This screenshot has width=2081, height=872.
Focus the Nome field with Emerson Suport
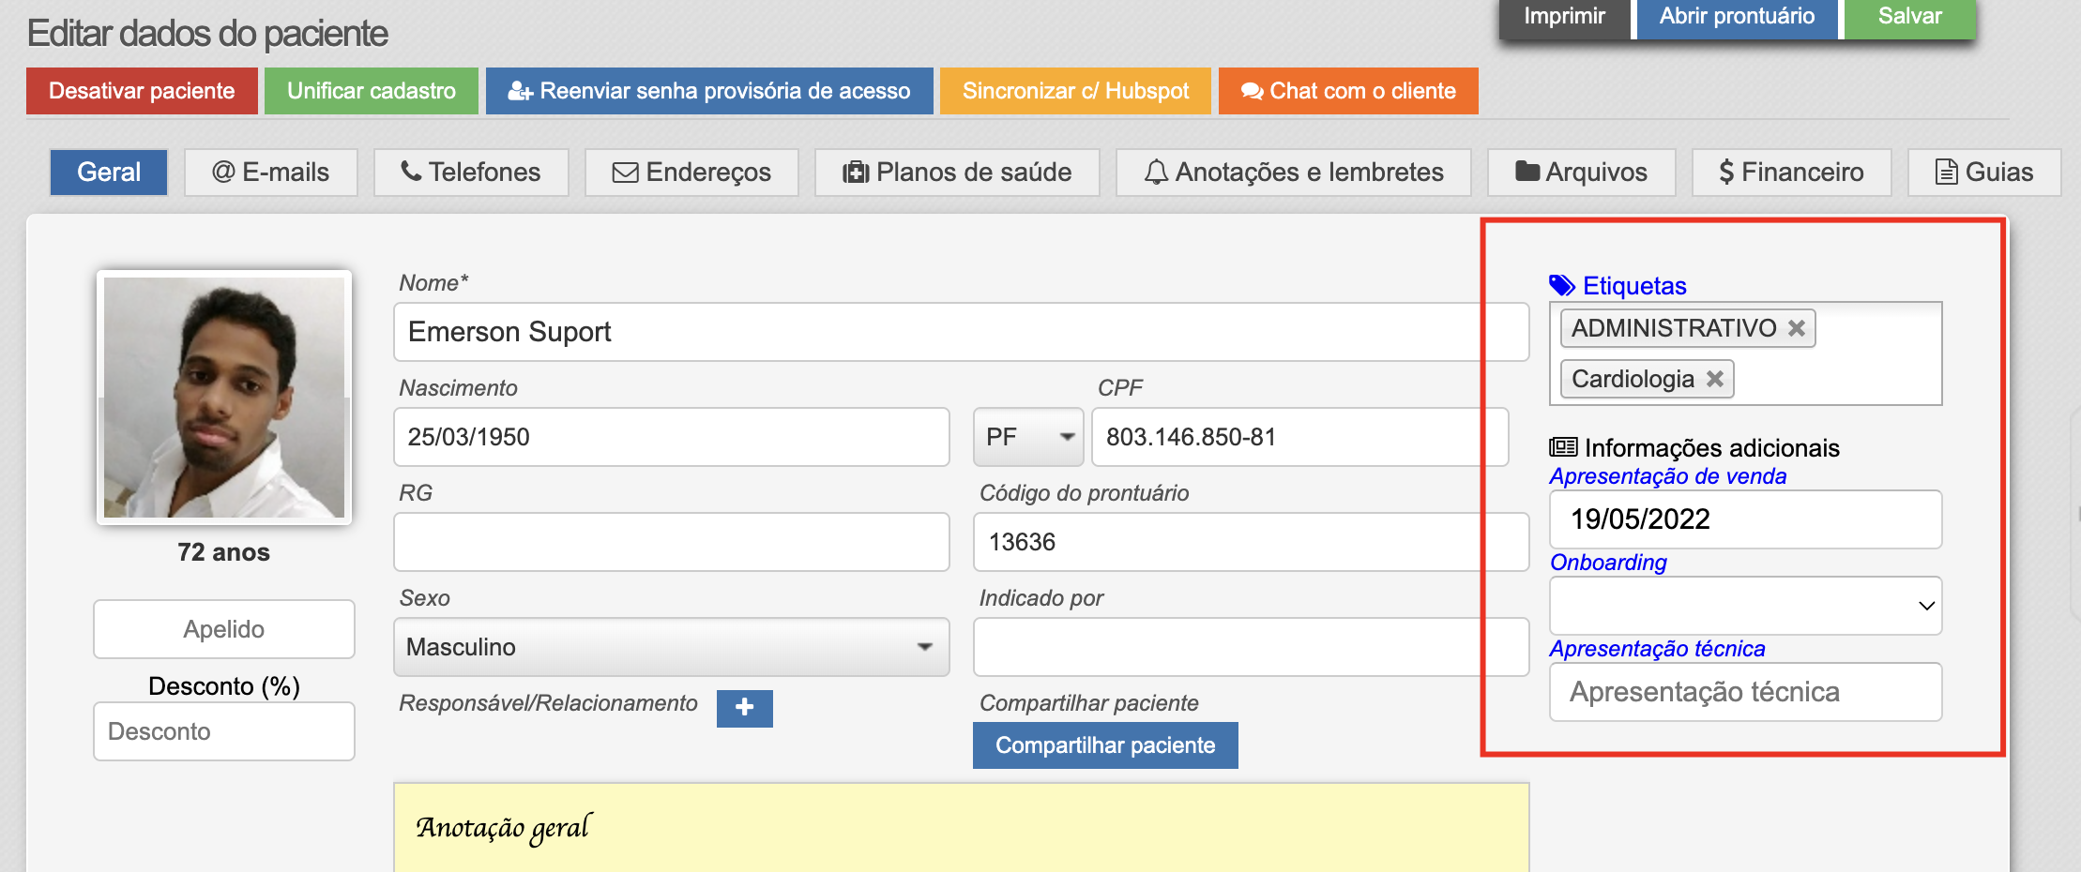(962, 332)
